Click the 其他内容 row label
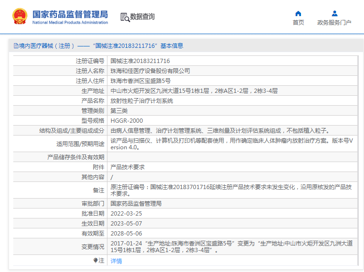364x272 pixels. tap(93, 177)
